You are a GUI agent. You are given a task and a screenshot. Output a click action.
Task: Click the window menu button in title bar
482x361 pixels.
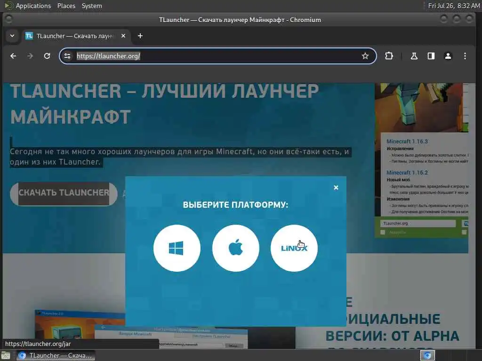tap(9, 19)
